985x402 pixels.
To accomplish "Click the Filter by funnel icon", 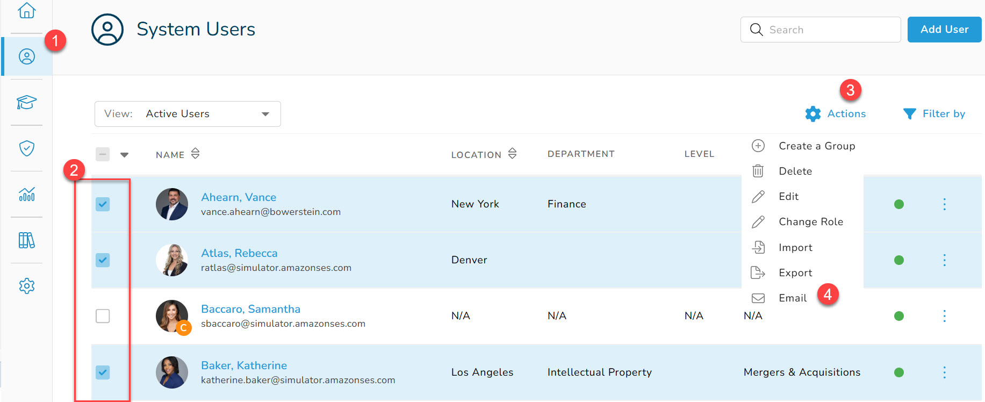I will pos(910,114).
